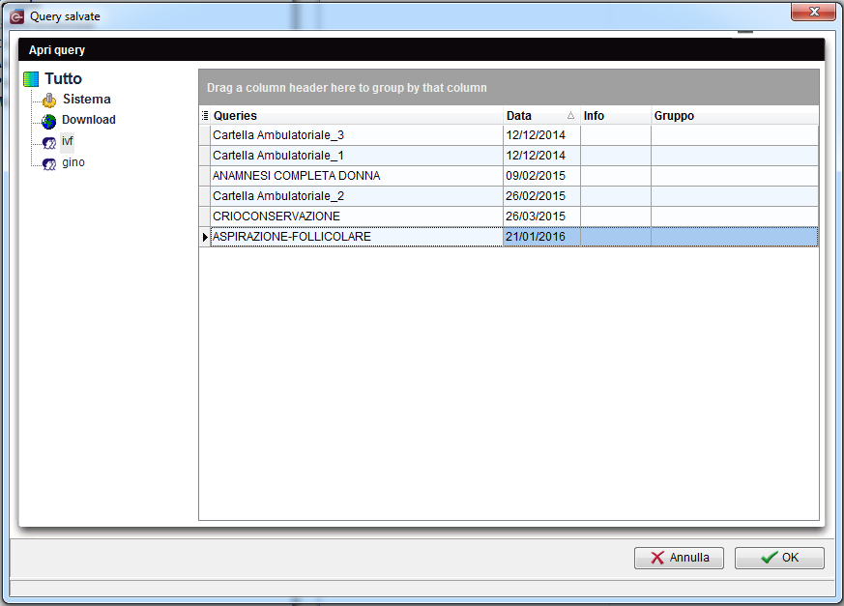Sort by Queries column header
Screen dimensions: 844x606
click(357, 116)
